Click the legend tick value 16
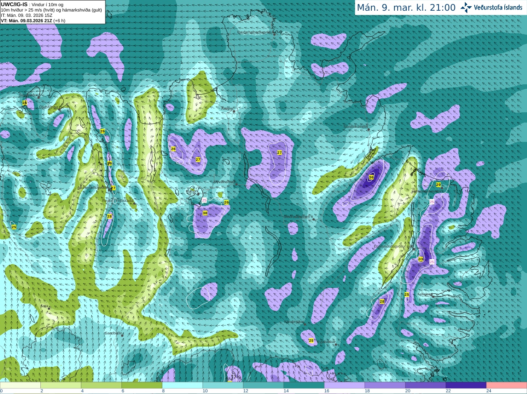The image size is (527, 394). tap(326, 391)
